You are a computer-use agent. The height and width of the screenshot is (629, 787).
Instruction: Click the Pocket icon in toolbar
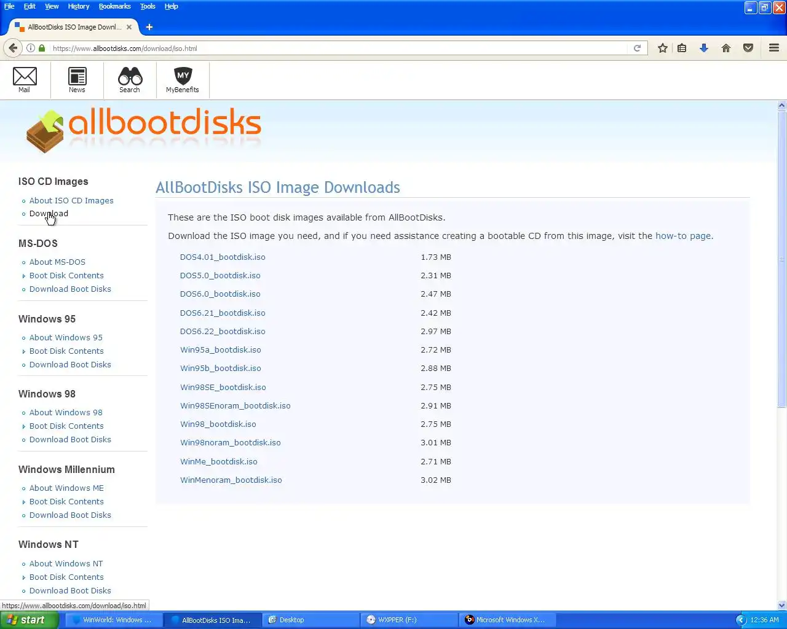click(x=748, y=48)
